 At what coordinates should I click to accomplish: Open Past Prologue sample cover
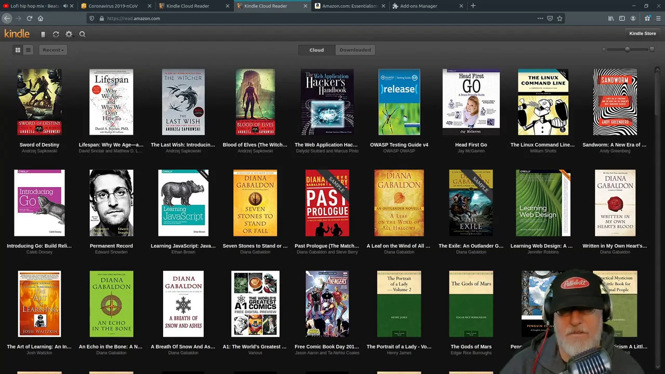click(327, 203)
